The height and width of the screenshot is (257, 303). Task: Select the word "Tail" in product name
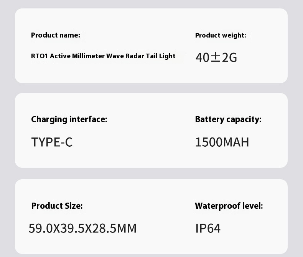click(151, 56)
